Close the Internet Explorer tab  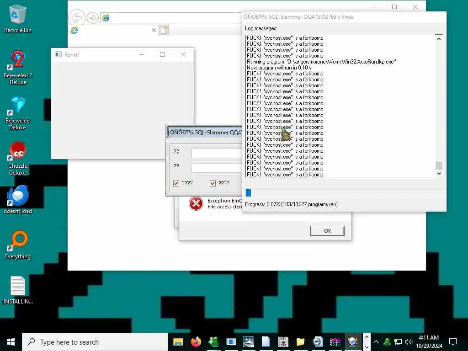pos(154,30)
